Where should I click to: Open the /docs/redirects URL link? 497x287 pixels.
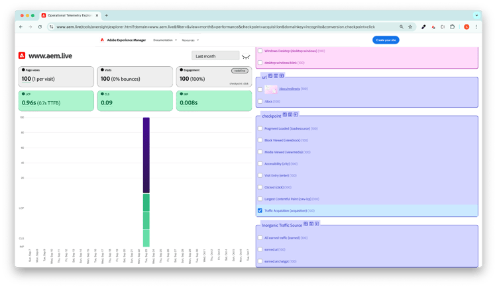pos(290,89)
